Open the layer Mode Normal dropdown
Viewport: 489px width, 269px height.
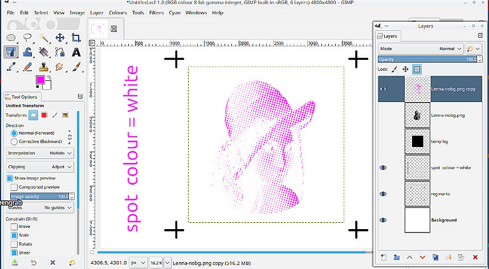coord(421,48)
